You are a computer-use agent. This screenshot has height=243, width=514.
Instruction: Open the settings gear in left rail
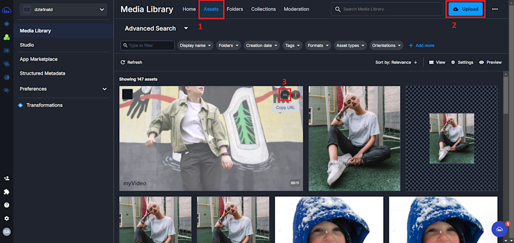7,218
